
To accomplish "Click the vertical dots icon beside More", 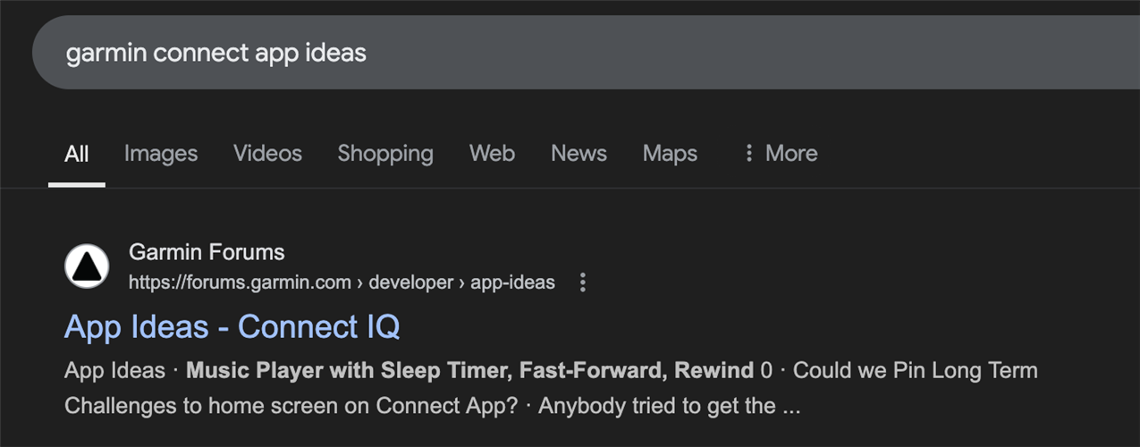I will [748, 154].
